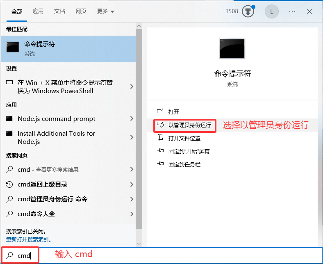Click the search box magnifier icon
This screenshot has height=264, width=323.
[9, 255]
